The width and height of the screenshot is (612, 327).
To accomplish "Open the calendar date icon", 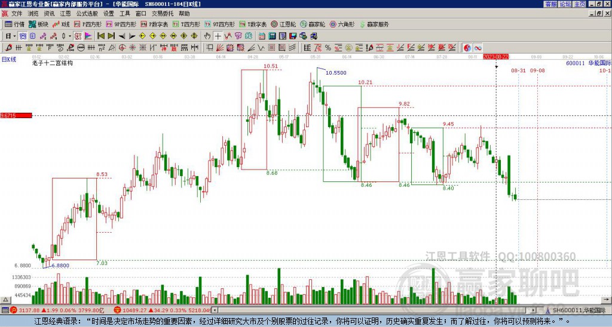I will (262, 36).
